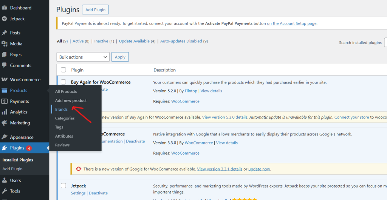Click the Dashboard gauge icon
Image resolution: width=387 pixels, height=200 pixels.
pyautogui.click(x=4, y=8)
